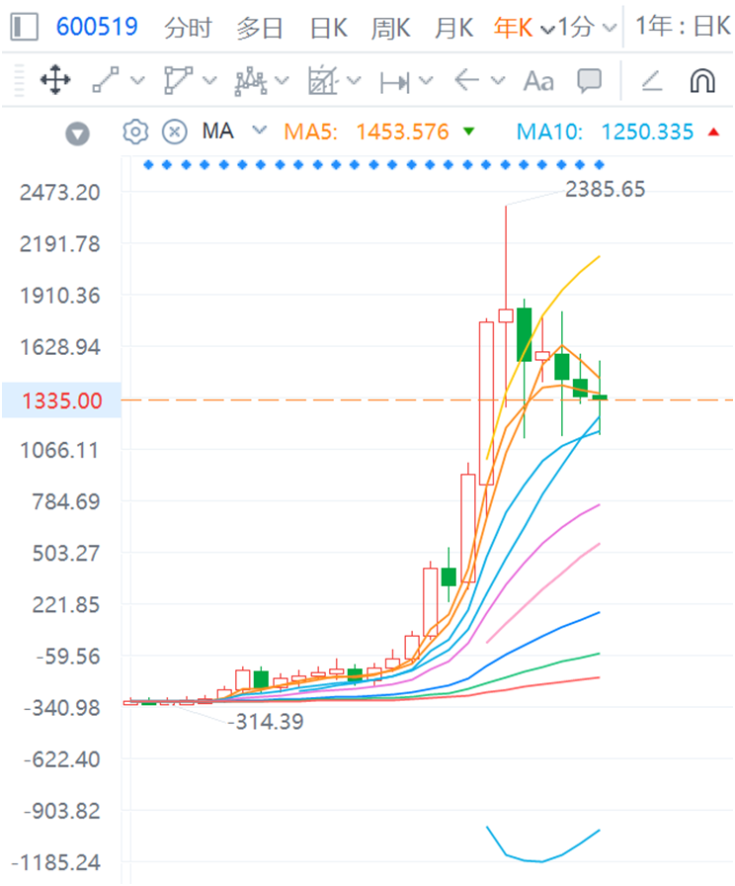The image size is (735, 886).
Task: Click the 1910.36 axis label
Action: (x=60, y=296)
